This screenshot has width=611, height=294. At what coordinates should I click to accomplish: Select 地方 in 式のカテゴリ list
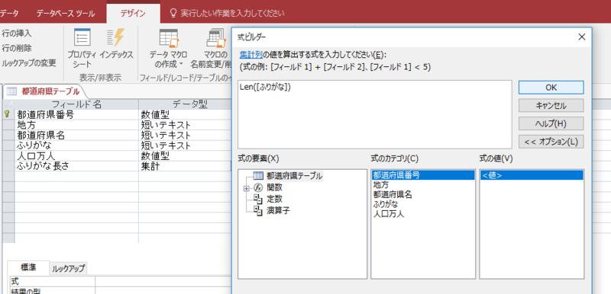tap(423, 185)
